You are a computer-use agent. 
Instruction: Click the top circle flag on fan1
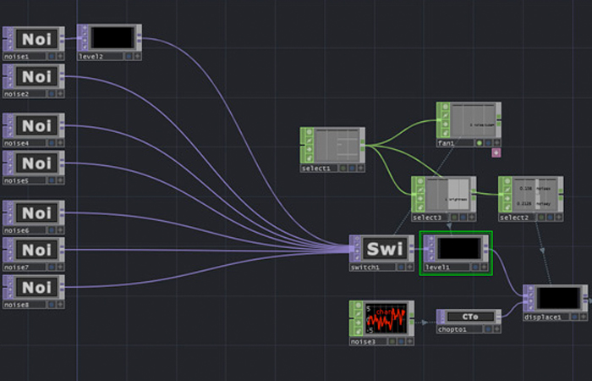(445, 107)
